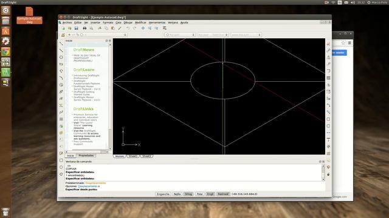This screenshot has width=389, height=218.
Task: Open the Free 30 Day Trial news link
Action: [x=87, y=58]
